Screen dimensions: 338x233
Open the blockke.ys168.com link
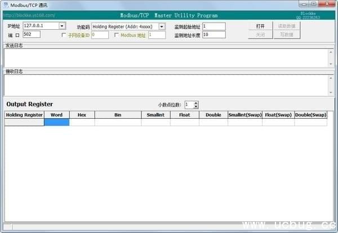coord(29,16)
